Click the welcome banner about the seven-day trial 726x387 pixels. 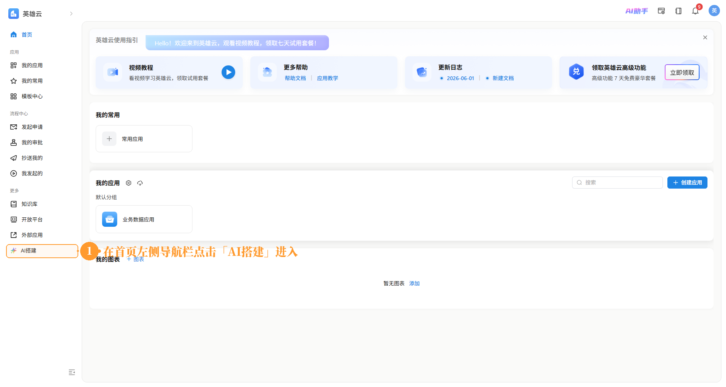[237, 43]
